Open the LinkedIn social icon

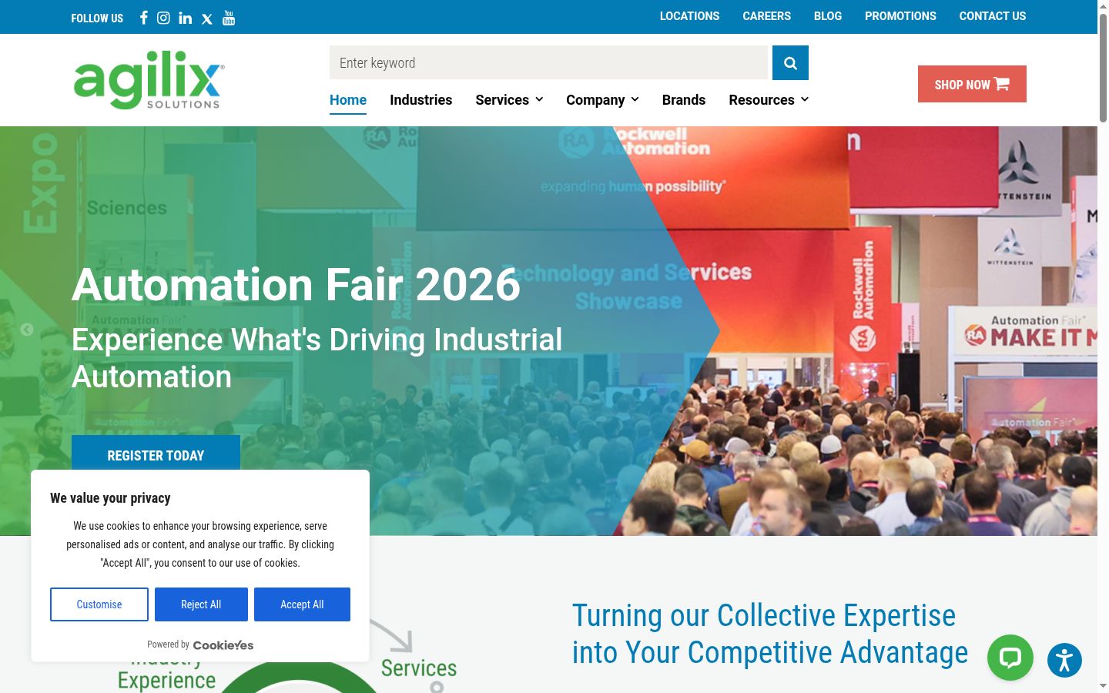[186, 18]
